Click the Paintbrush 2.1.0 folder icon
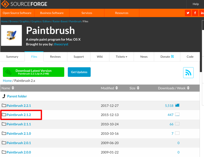The image size is (204, 157). (x=4, y=134)
